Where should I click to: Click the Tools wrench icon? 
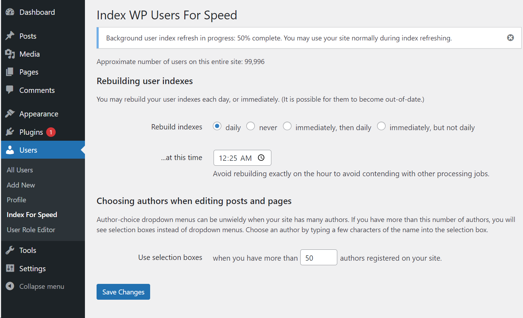[10, 250]
